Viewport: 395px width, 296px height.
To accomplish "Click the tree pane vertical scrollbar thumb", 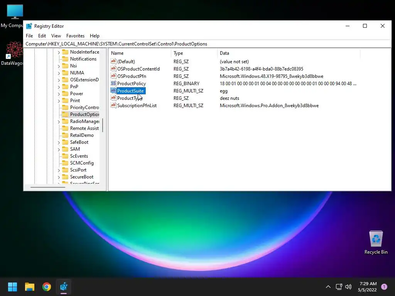I will pyautogui.click(x=103, y=125).
